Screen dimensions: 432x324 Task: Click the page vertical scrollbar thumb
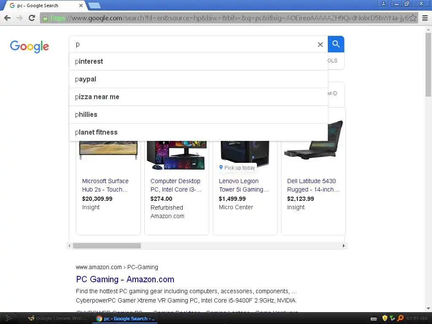coord(428,65)
